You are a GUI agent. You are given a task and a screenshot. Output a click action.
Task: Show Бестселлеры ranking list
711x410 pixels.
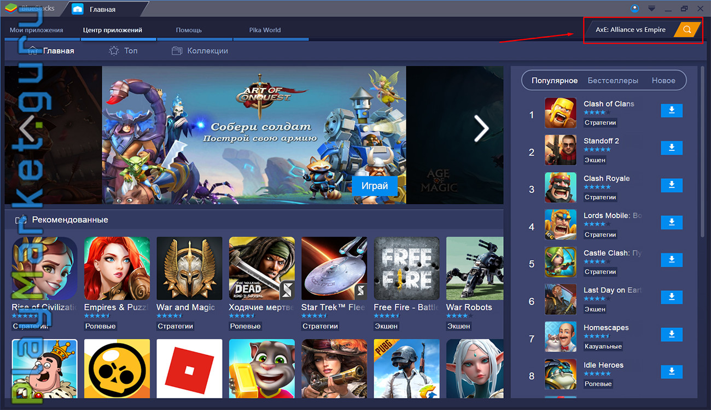tap(613, 80)
